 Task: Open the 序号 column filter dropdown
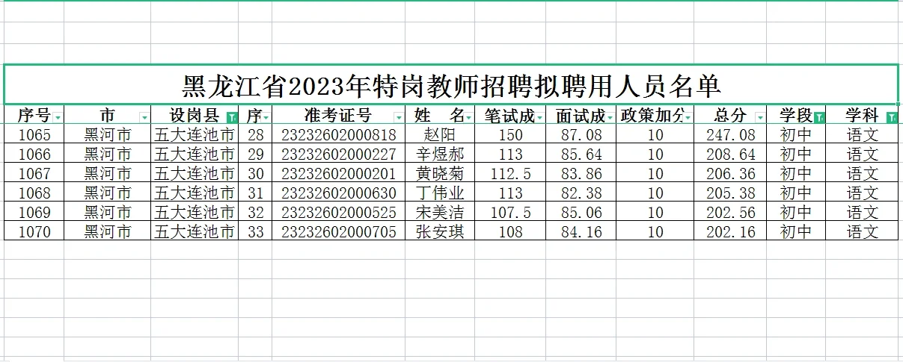(x=58, y=117)
